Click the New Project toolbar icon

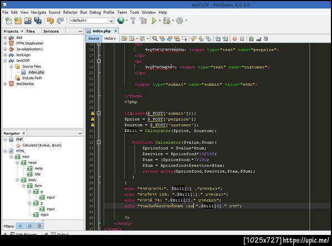[x=18, y=20]
